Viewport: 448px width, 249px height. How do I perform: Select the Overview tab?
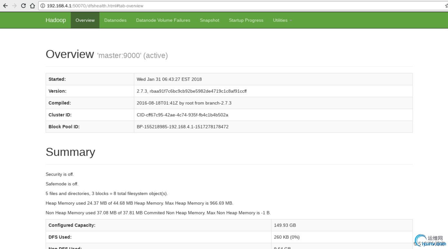coord(85,20)
